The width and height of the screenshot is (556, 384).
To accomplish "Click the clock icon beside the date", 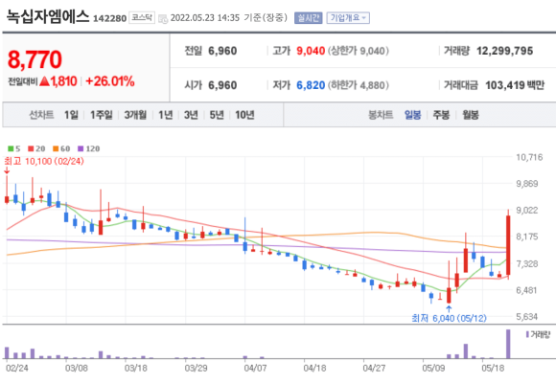I will [x=163, y=18].
